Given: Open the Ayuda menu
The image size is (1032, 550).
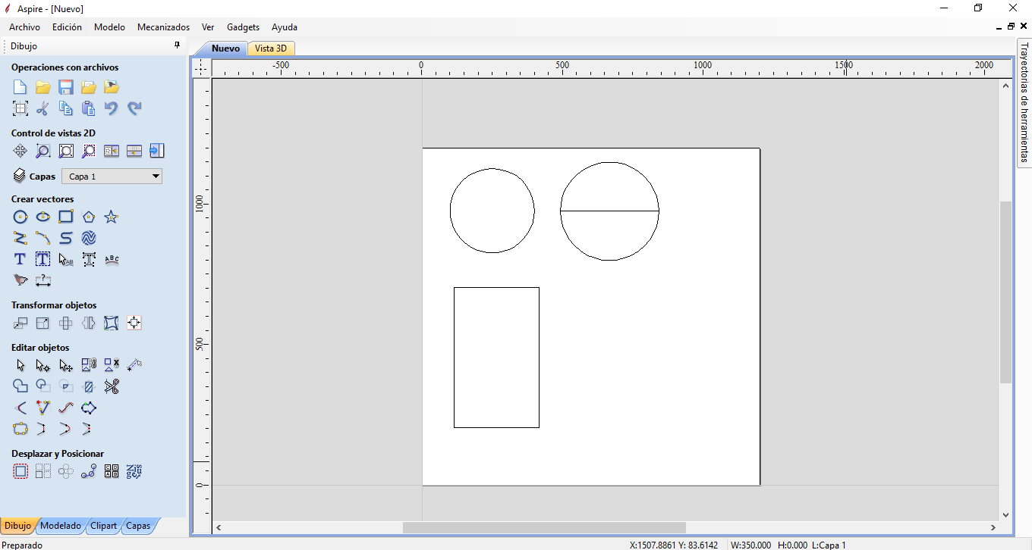Looking at the screenshot, I should [285, 27].
